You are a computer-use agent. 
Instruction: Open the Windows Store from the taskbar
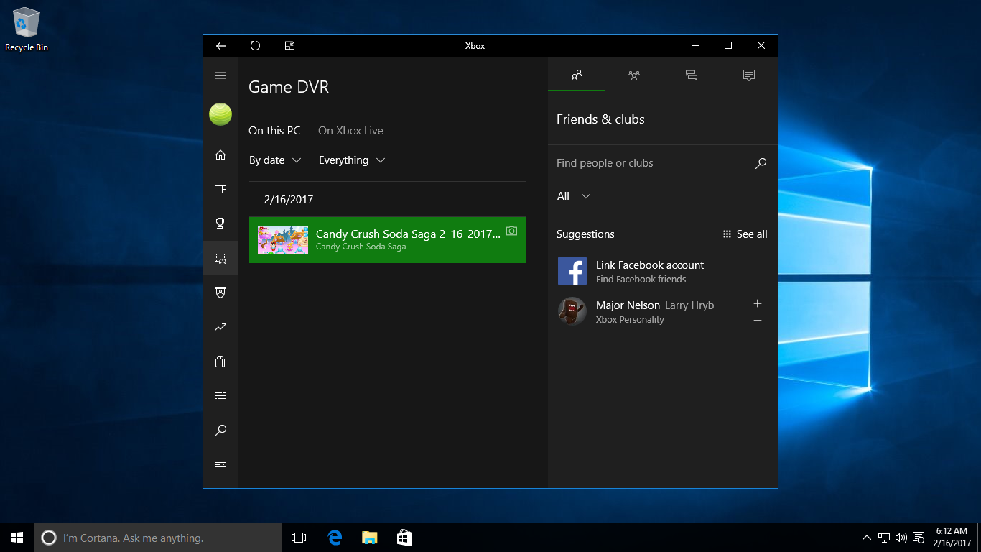click(404, 538)
